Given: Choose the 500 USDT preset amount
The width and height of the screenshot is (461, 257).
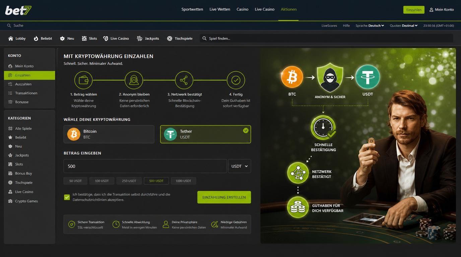Looking at the screenshot, I should (x=156, y=181).
